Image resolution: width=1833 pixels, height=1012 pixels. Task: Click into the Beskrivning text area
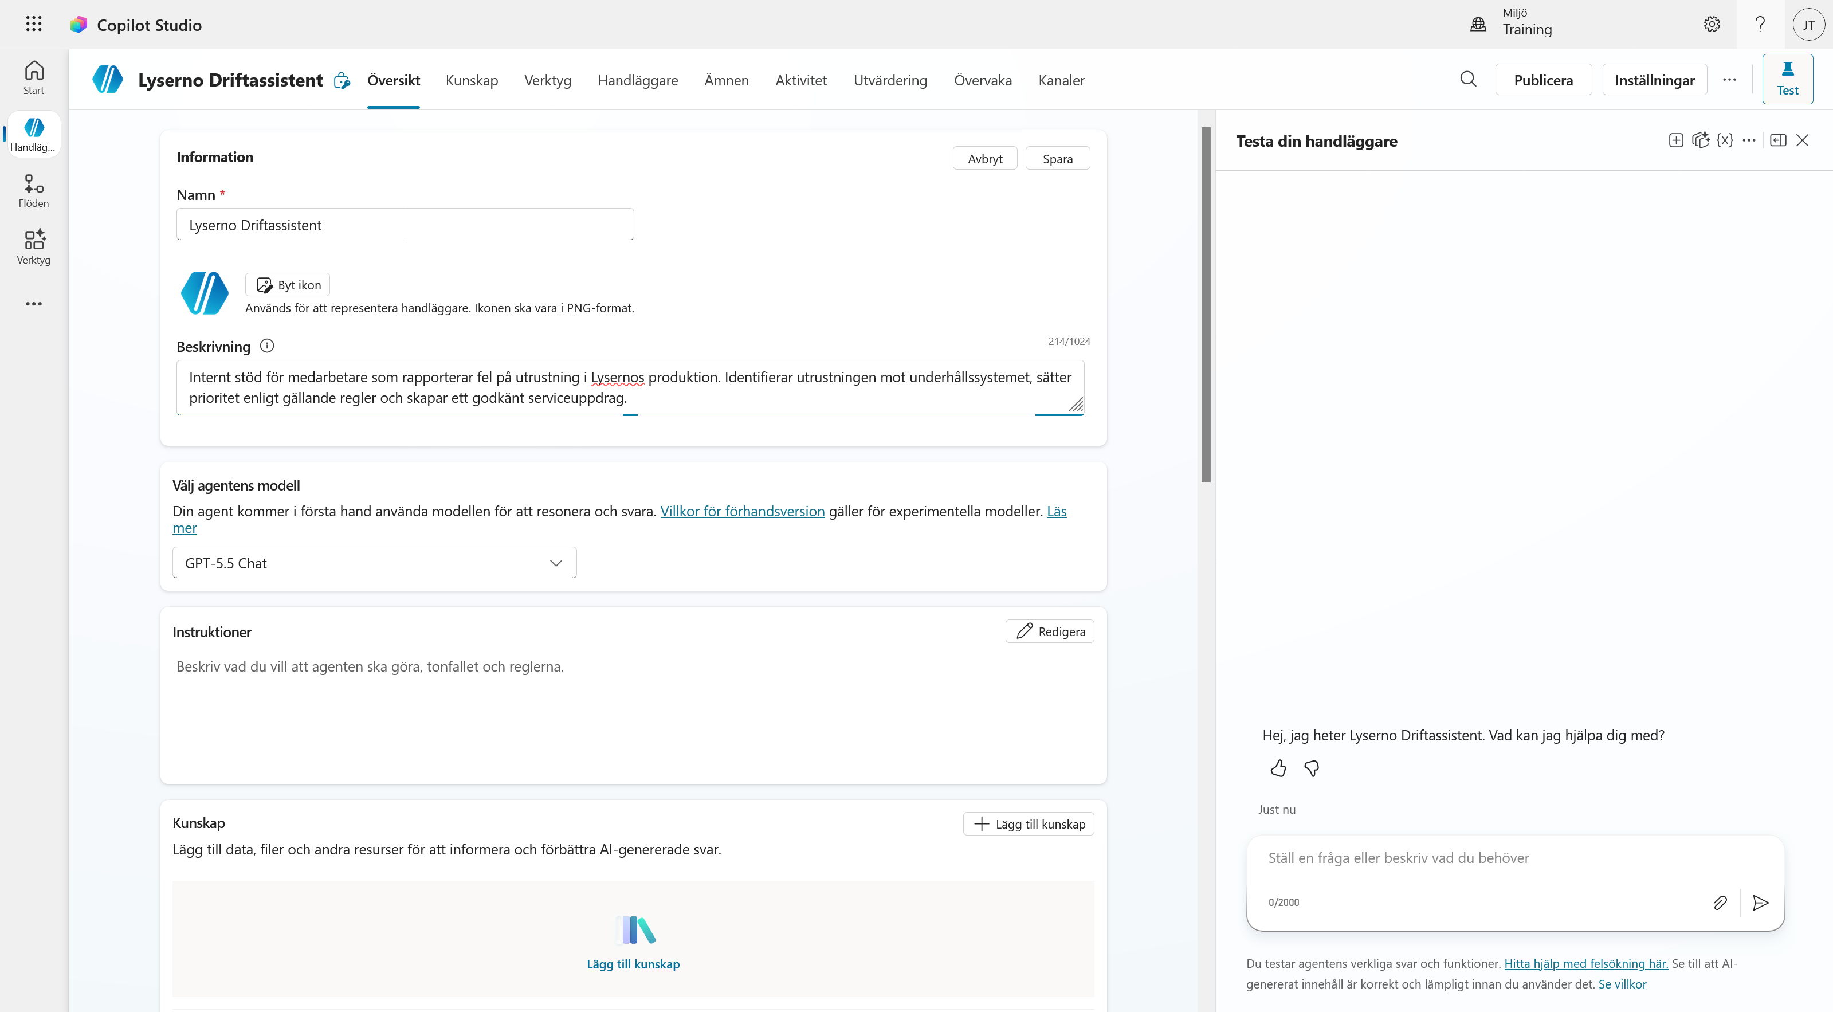point(630,387)
